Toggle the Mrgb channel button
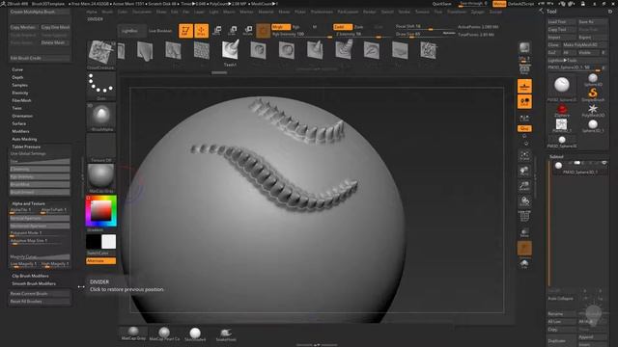Image resolution: width=618 pixels, height=347 pixels. (281, 27)
